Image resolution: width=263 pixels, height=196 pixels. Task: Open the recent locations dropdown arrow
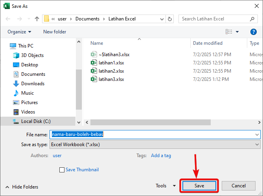click(29, 19)
